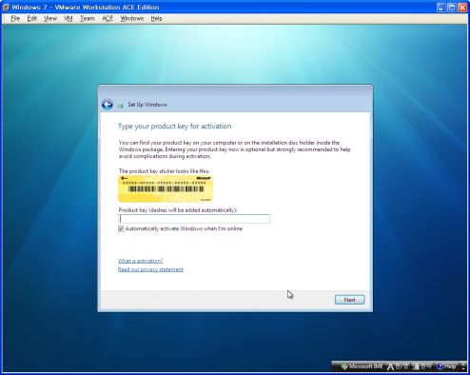Focus the Product key input field

tap(194, 219)
